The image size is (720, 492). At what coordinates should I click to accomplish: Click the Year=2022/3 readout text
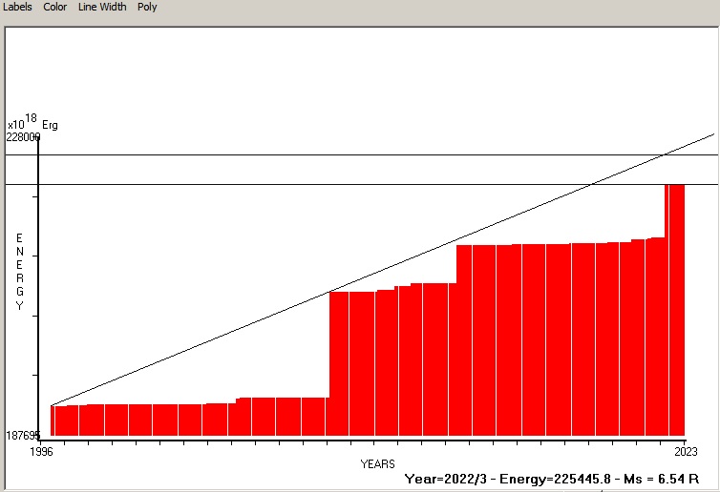pyautogui.click(x=445, y=479)
